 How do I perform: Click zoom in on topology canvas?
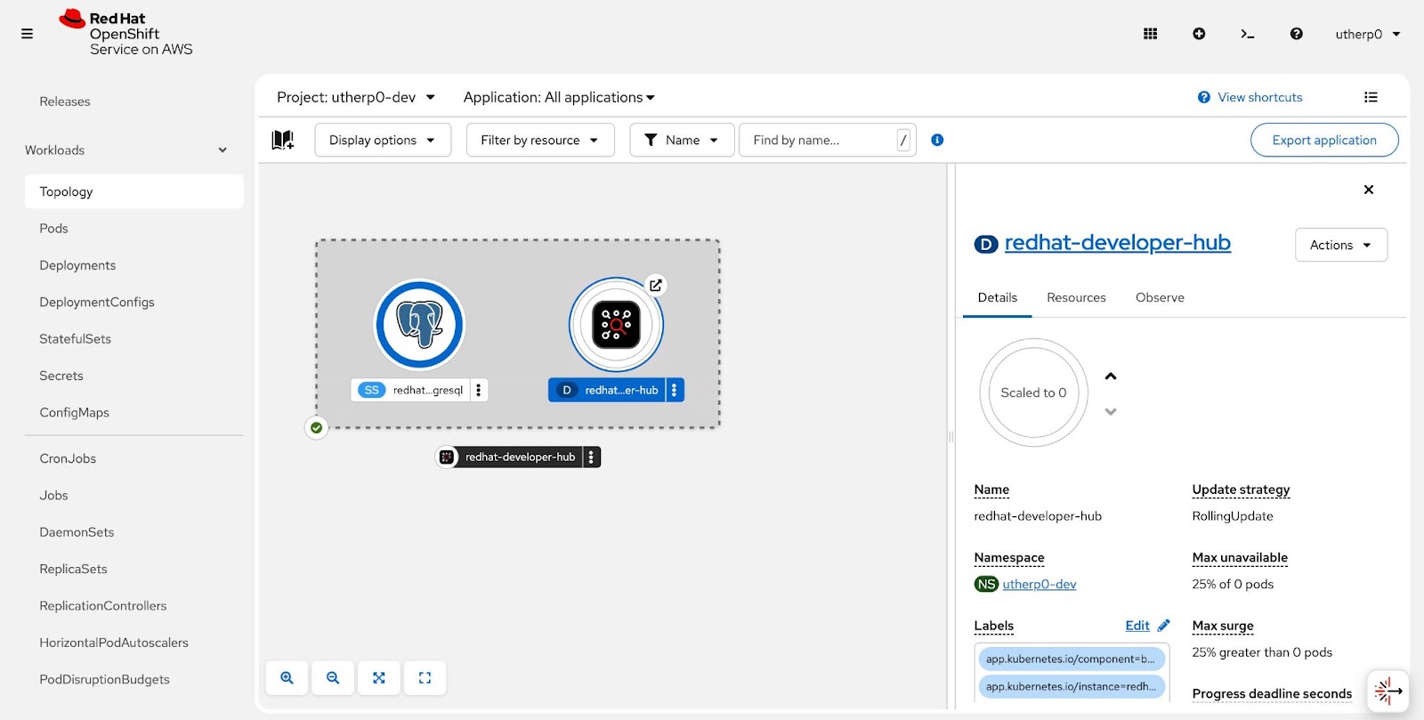tap(287, 677)
